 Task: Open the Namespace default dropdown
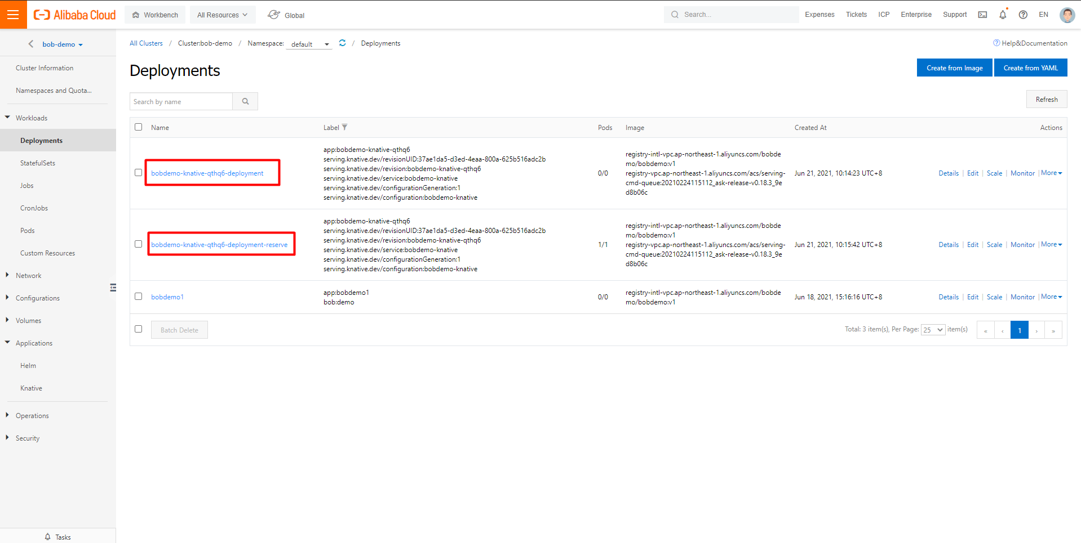pos(309,44)
